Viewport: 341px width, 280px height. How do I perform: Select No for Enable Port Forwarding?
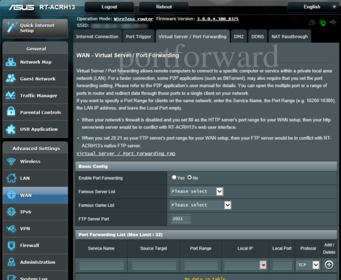click(190, 178)
